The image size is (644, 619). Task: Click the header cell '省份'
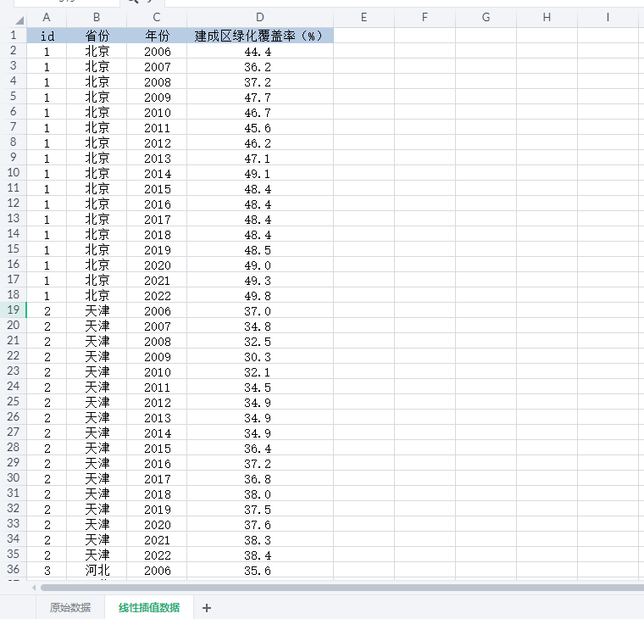pos(97,36)
